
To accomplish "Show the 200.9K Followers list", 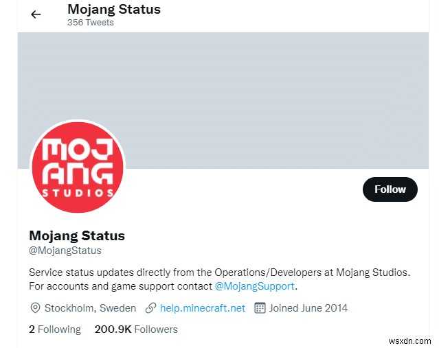I will pyautogui.click(x=136, y=329).
